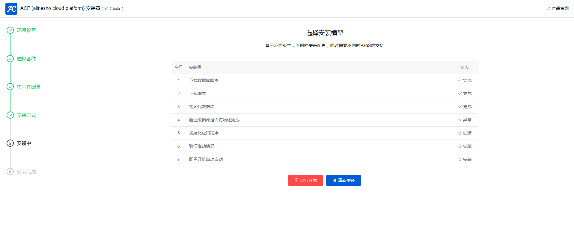Viewport: 574px width, 248px height.
Task: Click the step 6 安装完成 circle icon
Action: (10, 172)
